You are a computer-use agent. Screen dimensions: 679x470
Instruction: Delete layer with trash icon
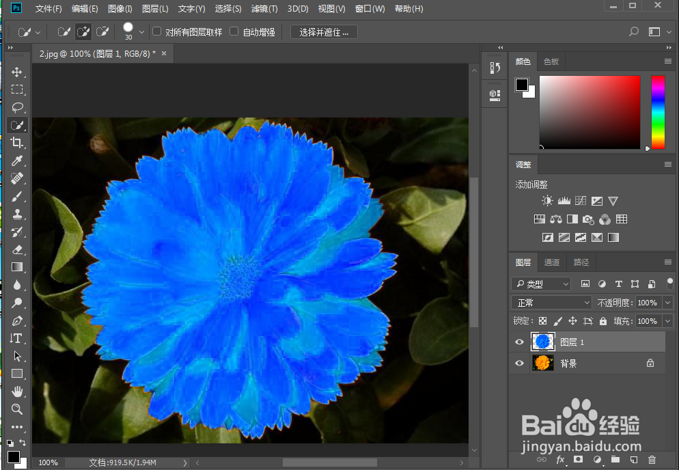pos(652,460)
